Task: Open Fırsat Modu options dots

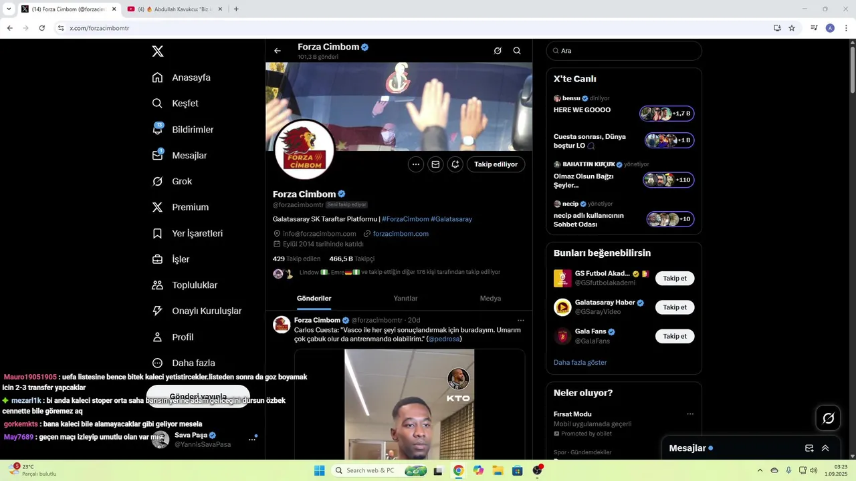Action: 690,414
